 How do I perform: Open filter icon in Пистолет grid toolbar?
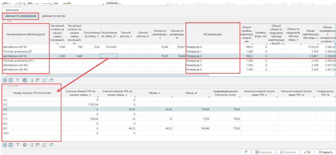pyautogui.click(x=18, y=144)
